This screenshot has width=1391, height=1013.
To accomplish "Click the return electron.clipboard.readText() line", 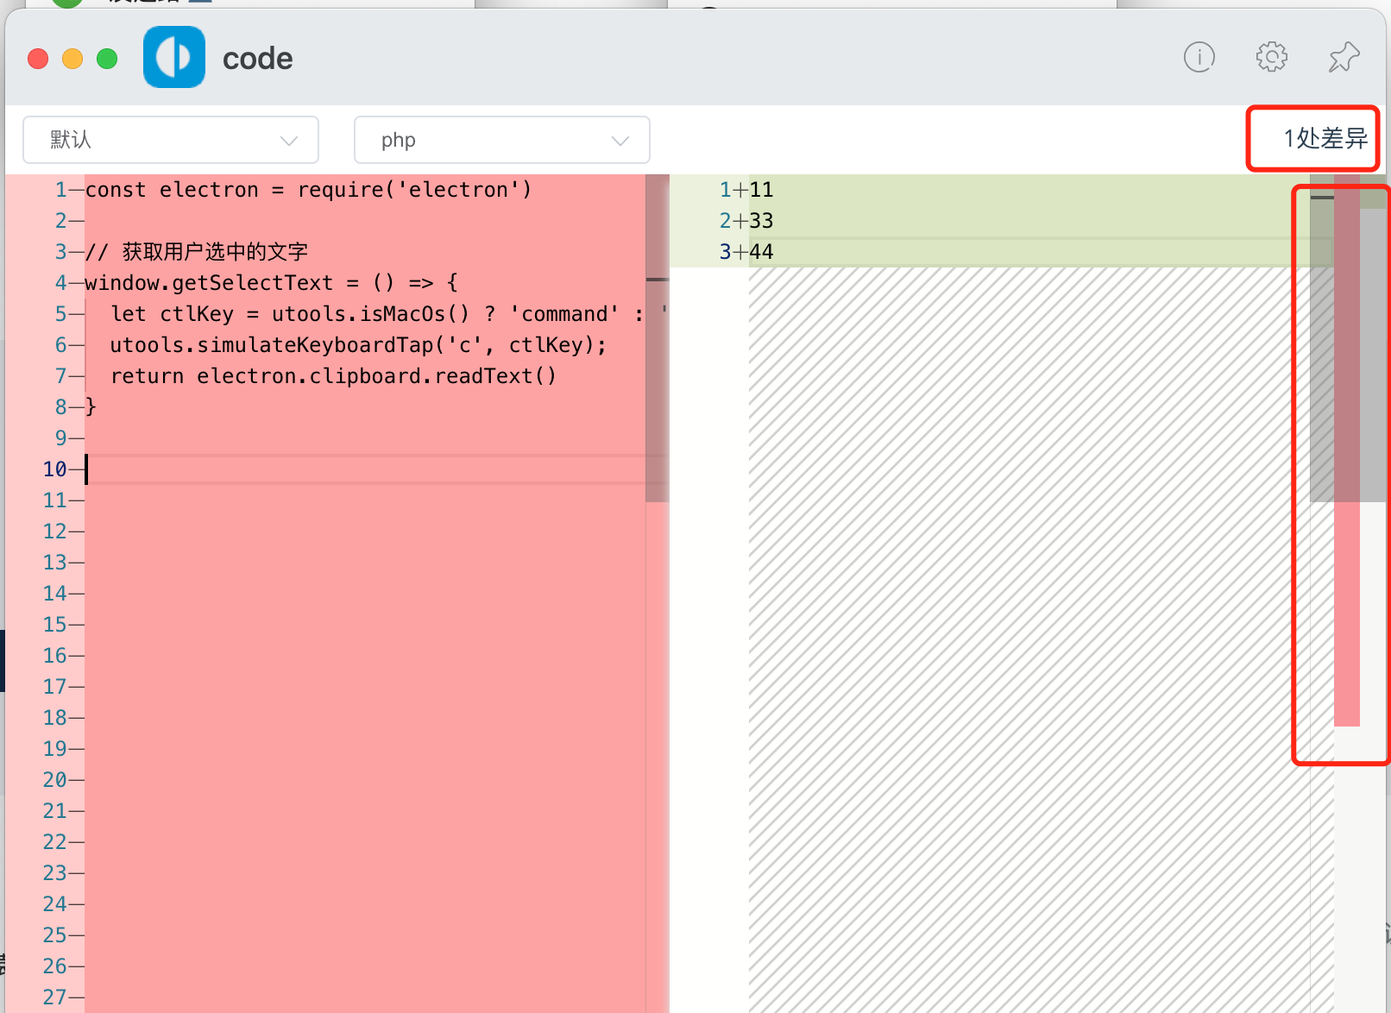I will (333, 376).
